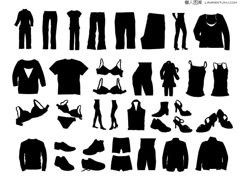Pick the racerback tank top silhouette
The width and height of the screenshot is (241, 179).
pos(220,79)
